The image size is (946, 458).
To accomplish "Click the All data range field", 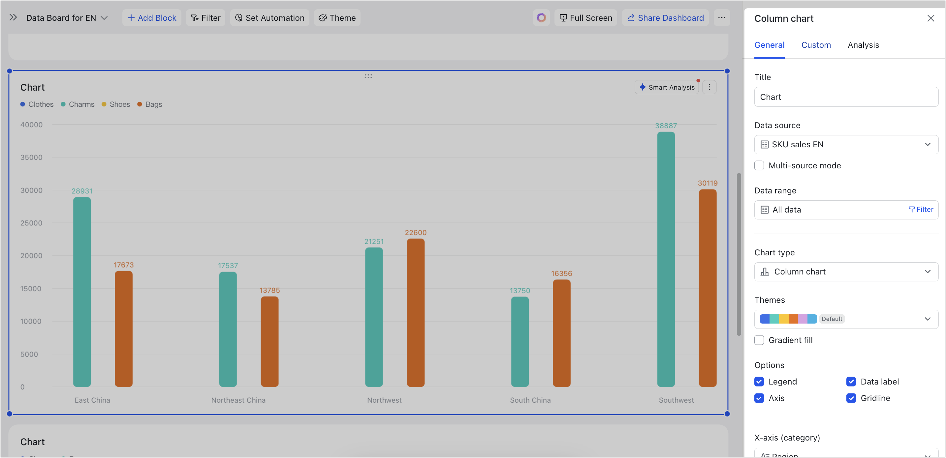I will [x=846, y=210].
